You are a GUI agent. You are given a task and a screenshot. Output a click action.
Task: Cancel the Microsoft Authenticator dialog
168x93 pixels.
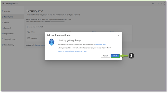[105, 56]
